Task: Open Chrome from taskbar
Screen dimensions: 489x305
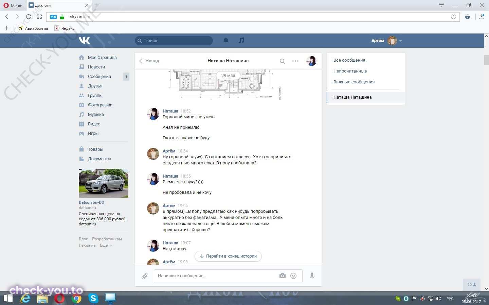Action: (76, 299)
